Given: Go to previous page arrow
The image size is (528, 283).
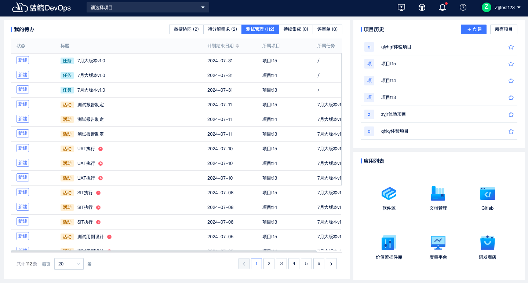Looking at the screenshot, I should tap(244, 264).
